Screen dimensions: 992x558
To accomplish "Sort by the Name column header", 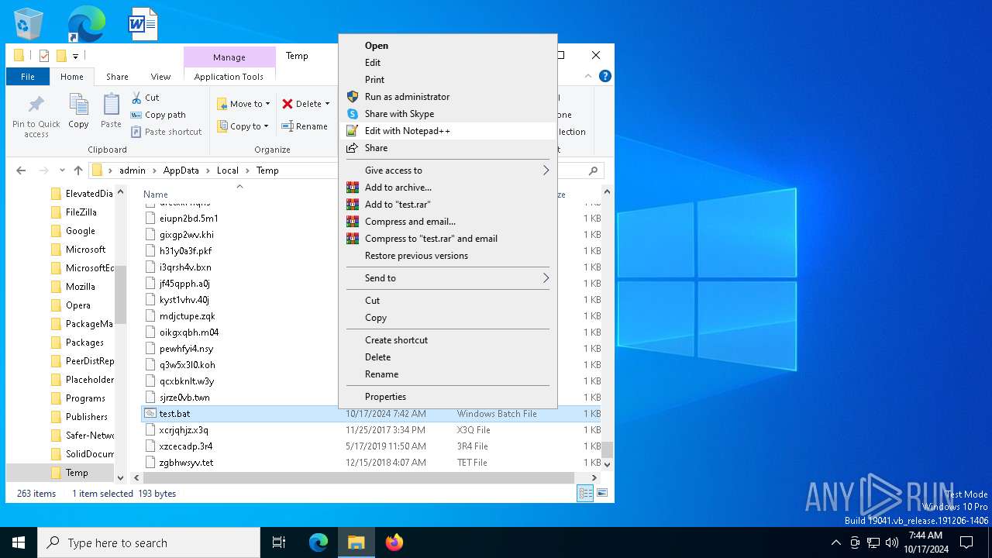I will (x=156, y=195).
